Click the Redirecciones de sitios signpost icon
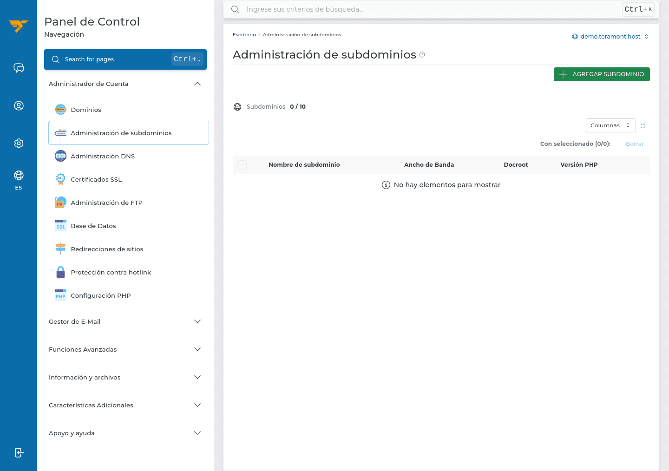This screenshot has width=669, height=471. (x=60, y=249)
